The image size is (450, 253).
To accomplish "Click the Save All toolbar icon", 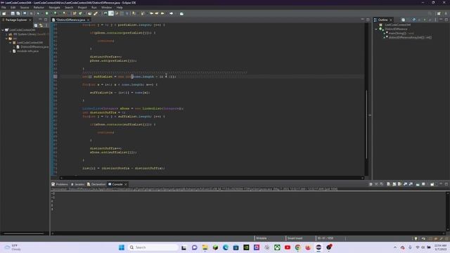I will click(x=18, y=13).
